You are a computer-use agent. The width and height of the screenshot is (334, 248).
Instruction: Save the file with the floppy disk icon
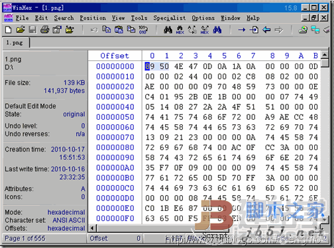click(32, 29)
